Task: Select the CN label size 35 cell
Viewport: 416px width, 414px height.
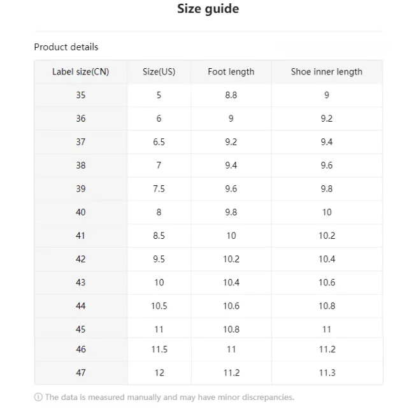Action: pyautogui.click(x=80, y=95)
